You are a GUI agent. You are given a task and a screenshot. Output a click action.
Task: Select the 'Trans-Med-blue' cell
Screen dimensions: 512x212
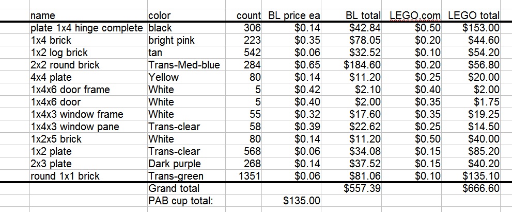[x=184, y=65]
